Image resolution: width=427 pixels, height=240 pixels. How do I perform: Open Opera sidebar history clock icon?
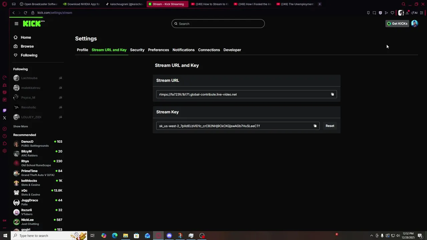coord(5,136)
